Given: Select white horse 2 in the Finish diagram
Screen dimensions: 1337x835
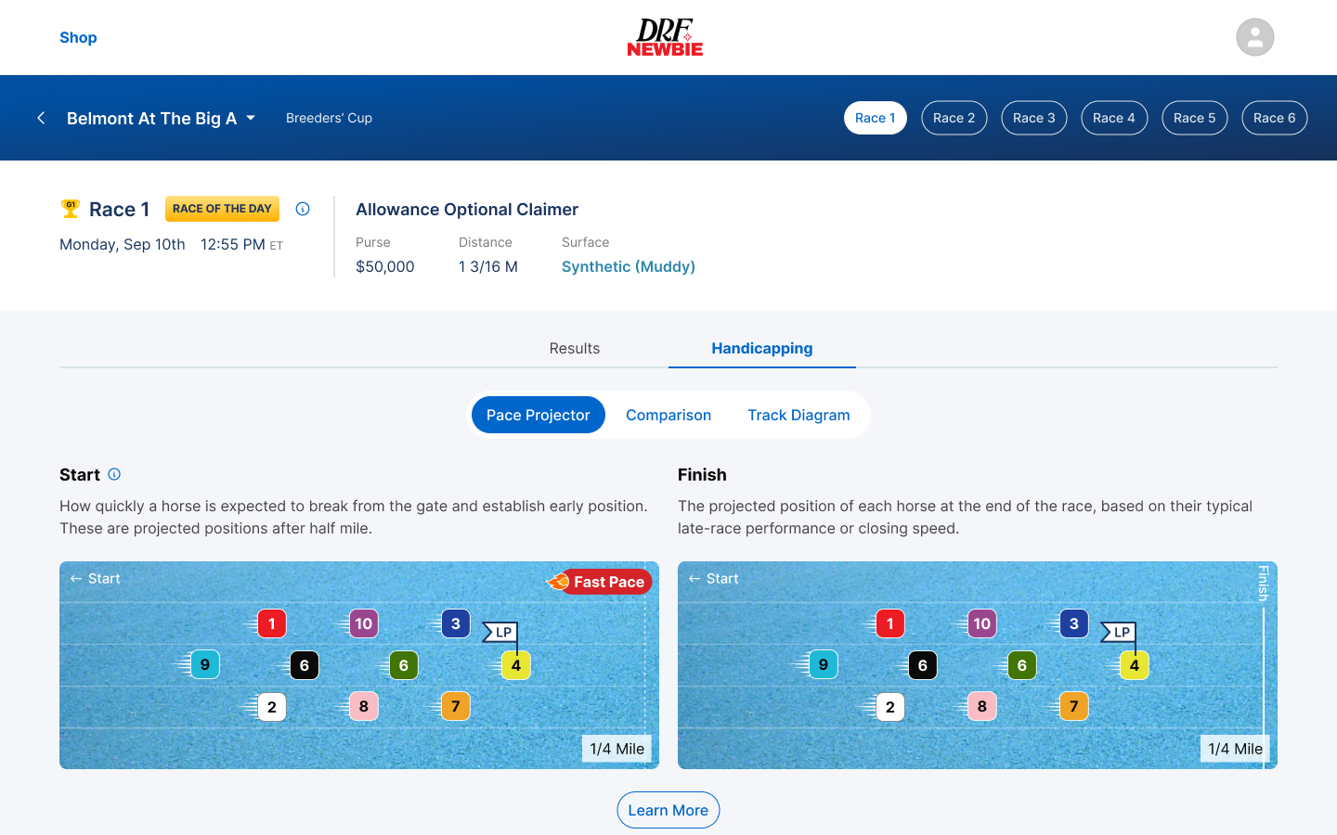Looking at the screenshot, I should 889,707.
